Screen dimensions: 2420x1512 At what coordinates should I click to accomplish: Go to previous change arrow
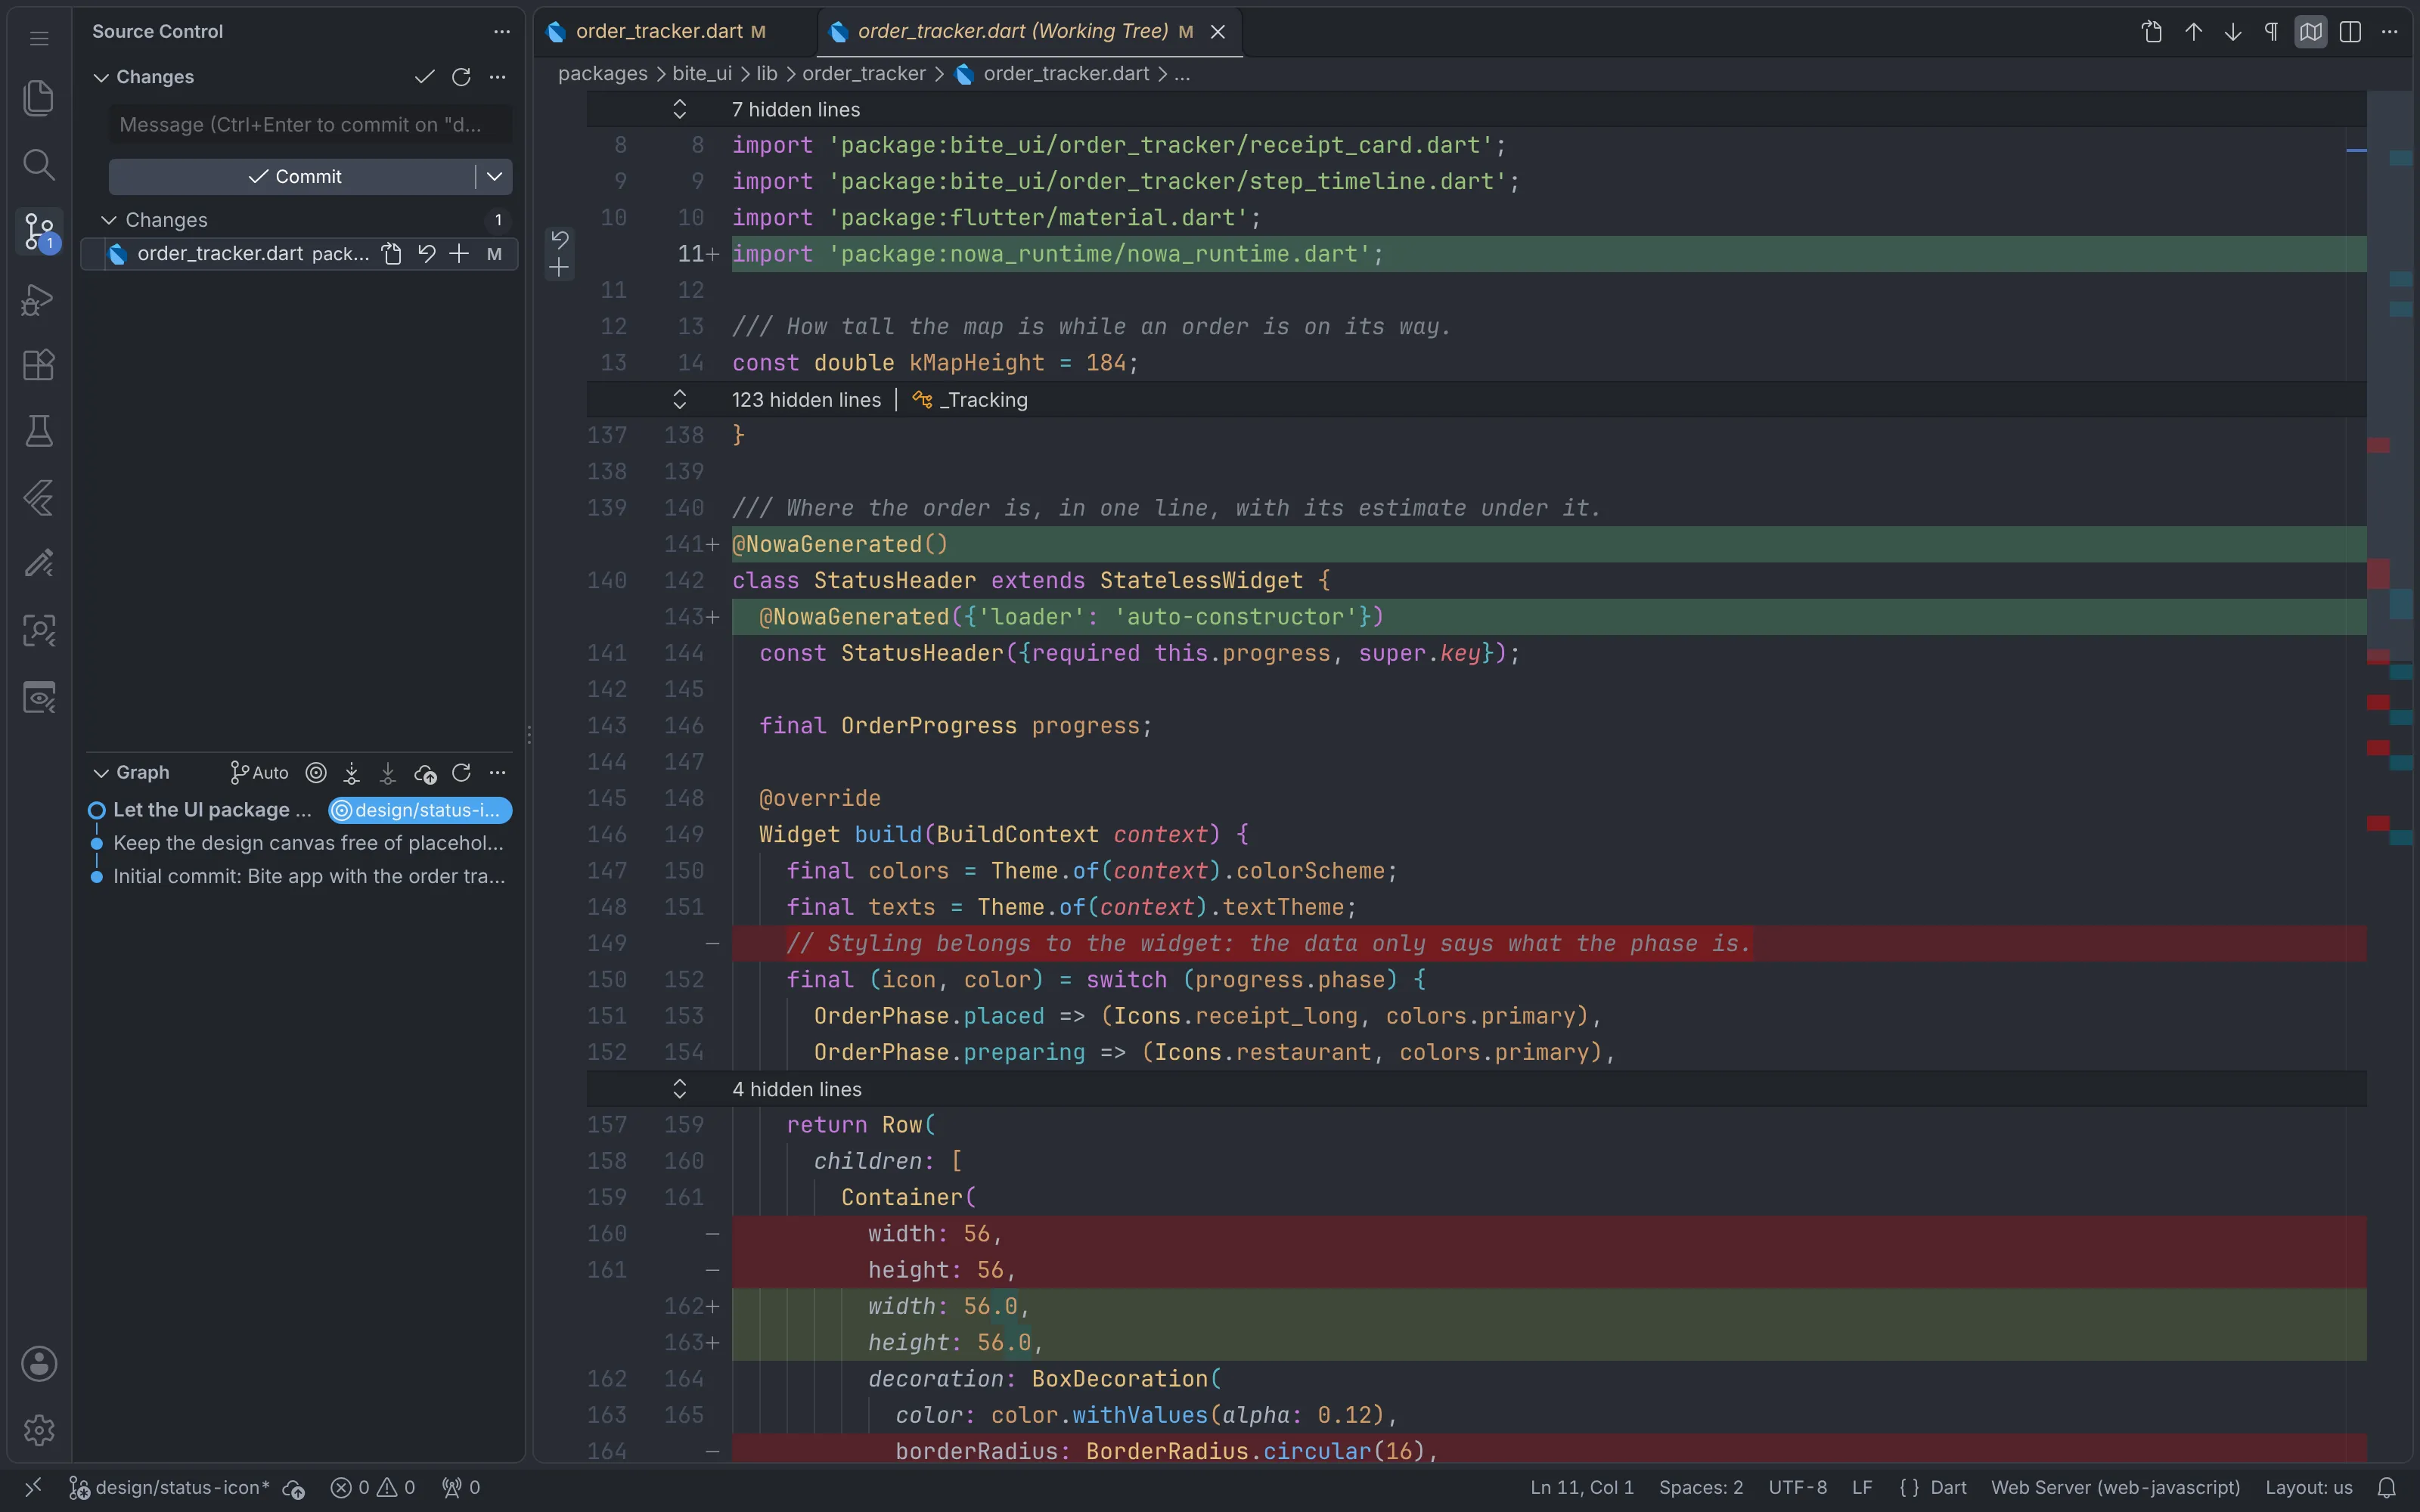2193,32
